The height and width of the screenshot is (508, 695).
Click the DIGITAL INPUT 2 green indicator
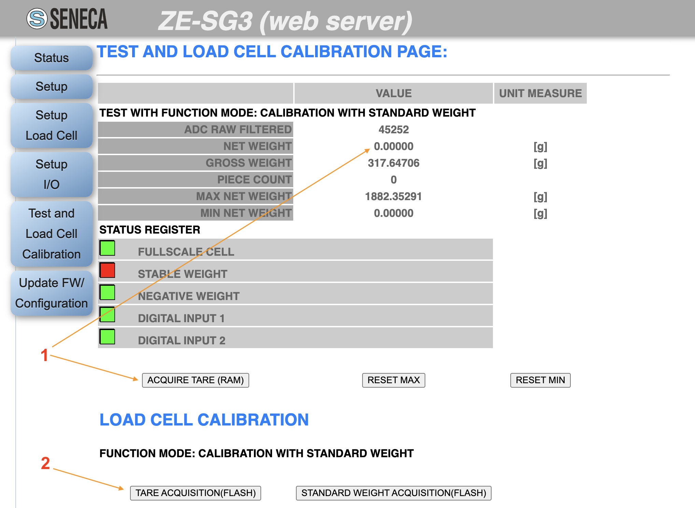(x=107, y=337)
